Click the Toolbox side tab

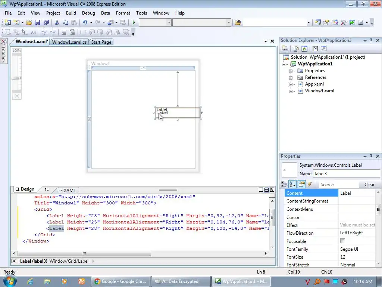[x=3, y=51]
